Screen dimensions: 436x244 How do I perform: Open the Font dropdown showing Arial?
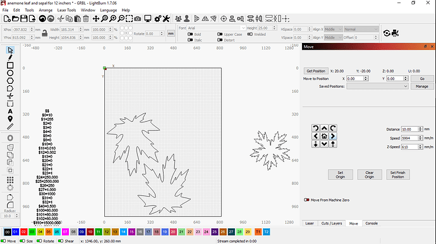point(216,28)
